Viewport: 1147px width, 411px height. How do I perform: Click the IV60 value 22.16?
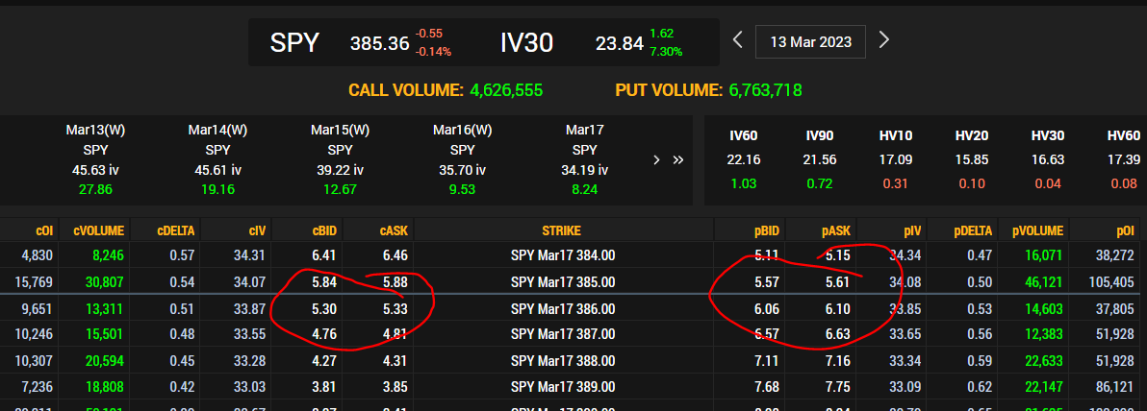click(x=742, y=159)
